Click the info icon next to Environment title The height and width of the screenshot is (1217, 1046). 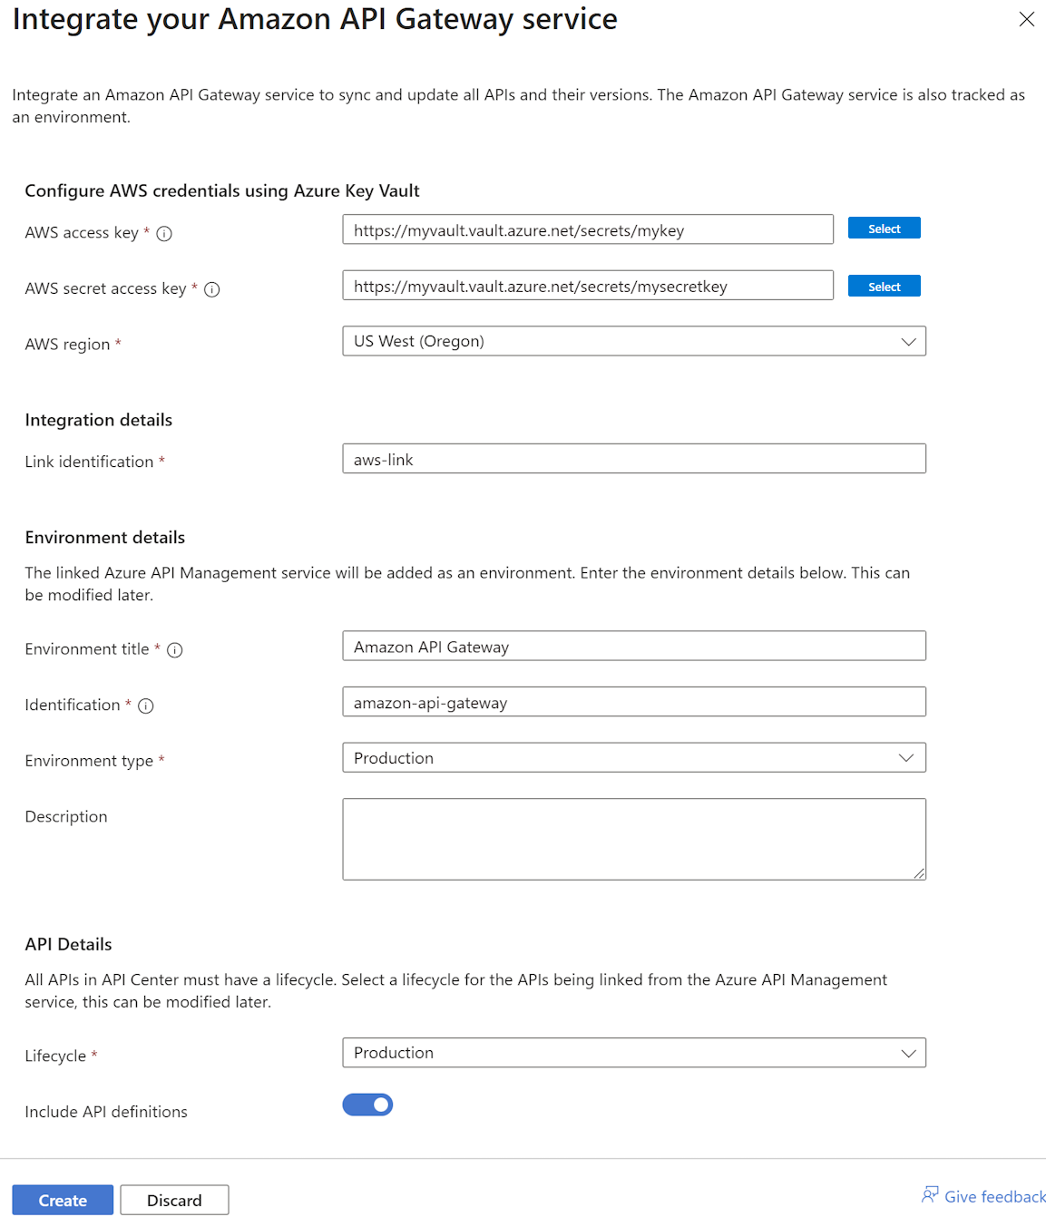176,650
